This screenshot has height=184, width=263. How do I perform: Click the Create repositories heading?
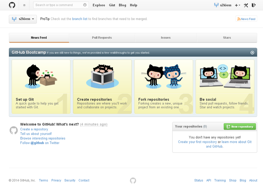95,99
